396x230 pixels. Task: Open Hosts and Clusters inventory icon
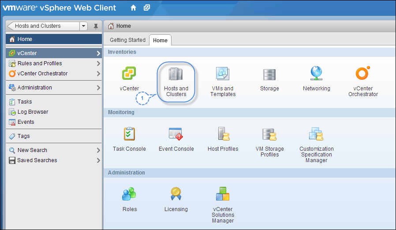pos(176,74)
